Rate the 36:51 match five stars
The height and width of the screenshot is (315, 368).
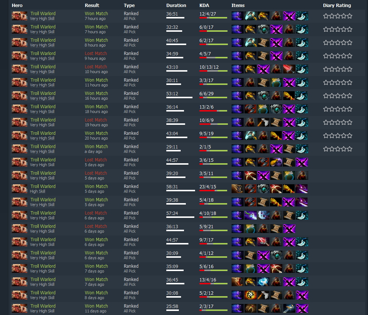click(x=350, y=16)
